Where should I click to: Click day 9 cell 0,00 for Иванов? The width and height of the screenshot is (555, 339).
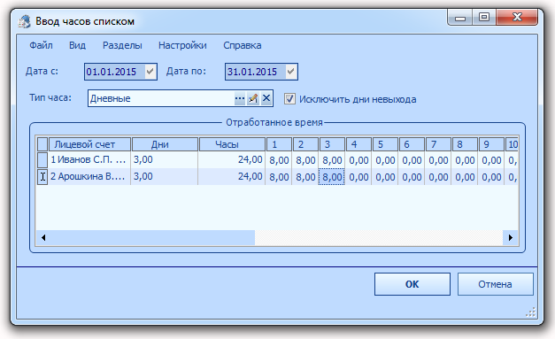[491, 160]
